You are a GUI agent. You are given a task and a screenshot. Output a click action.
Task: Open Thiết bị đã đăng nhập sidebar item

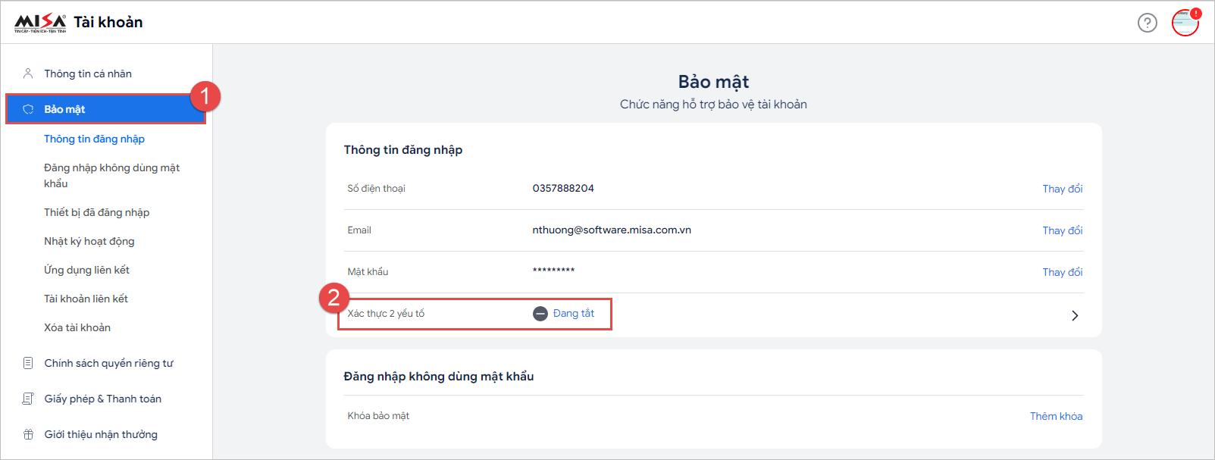(x=96, y=212)
